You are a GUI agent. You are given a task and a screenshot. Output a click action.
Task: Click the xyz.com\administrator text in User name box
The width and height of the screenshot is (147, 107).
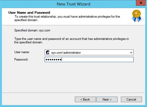(x=66, y=52)
